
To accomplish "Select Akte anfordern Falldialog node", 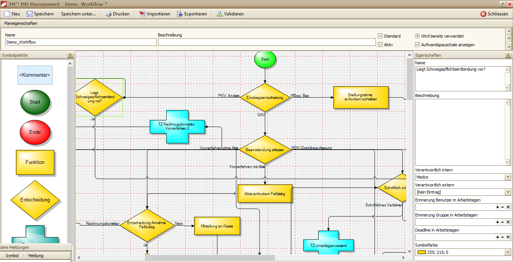I will point(265,194).
